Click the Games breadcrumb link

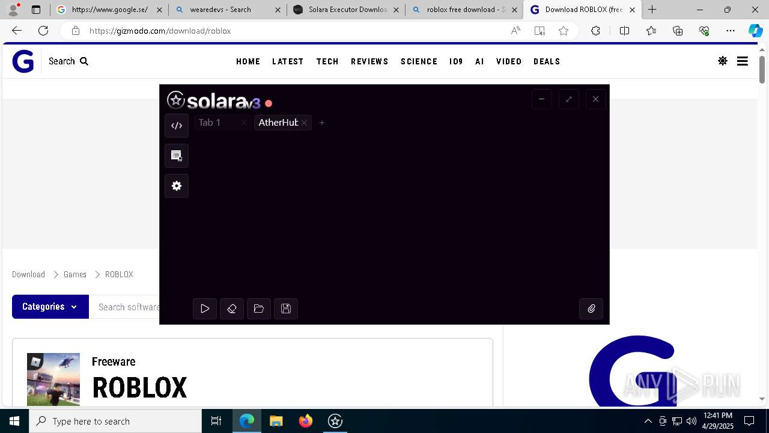(75, 274)
